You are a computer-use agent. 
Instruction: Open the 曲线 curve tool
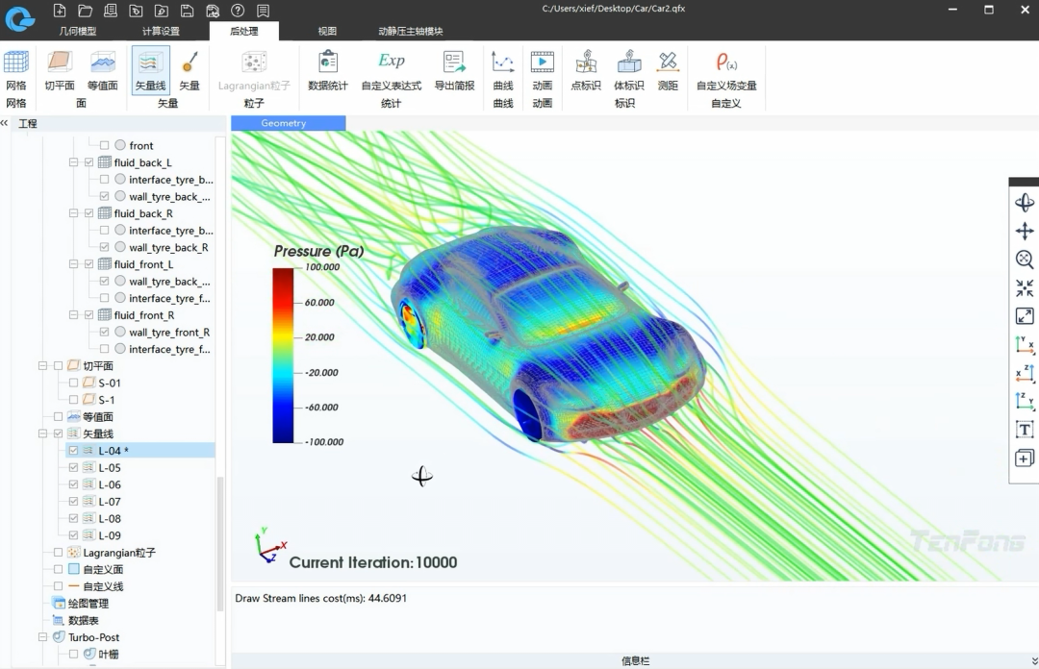(503, 70)
